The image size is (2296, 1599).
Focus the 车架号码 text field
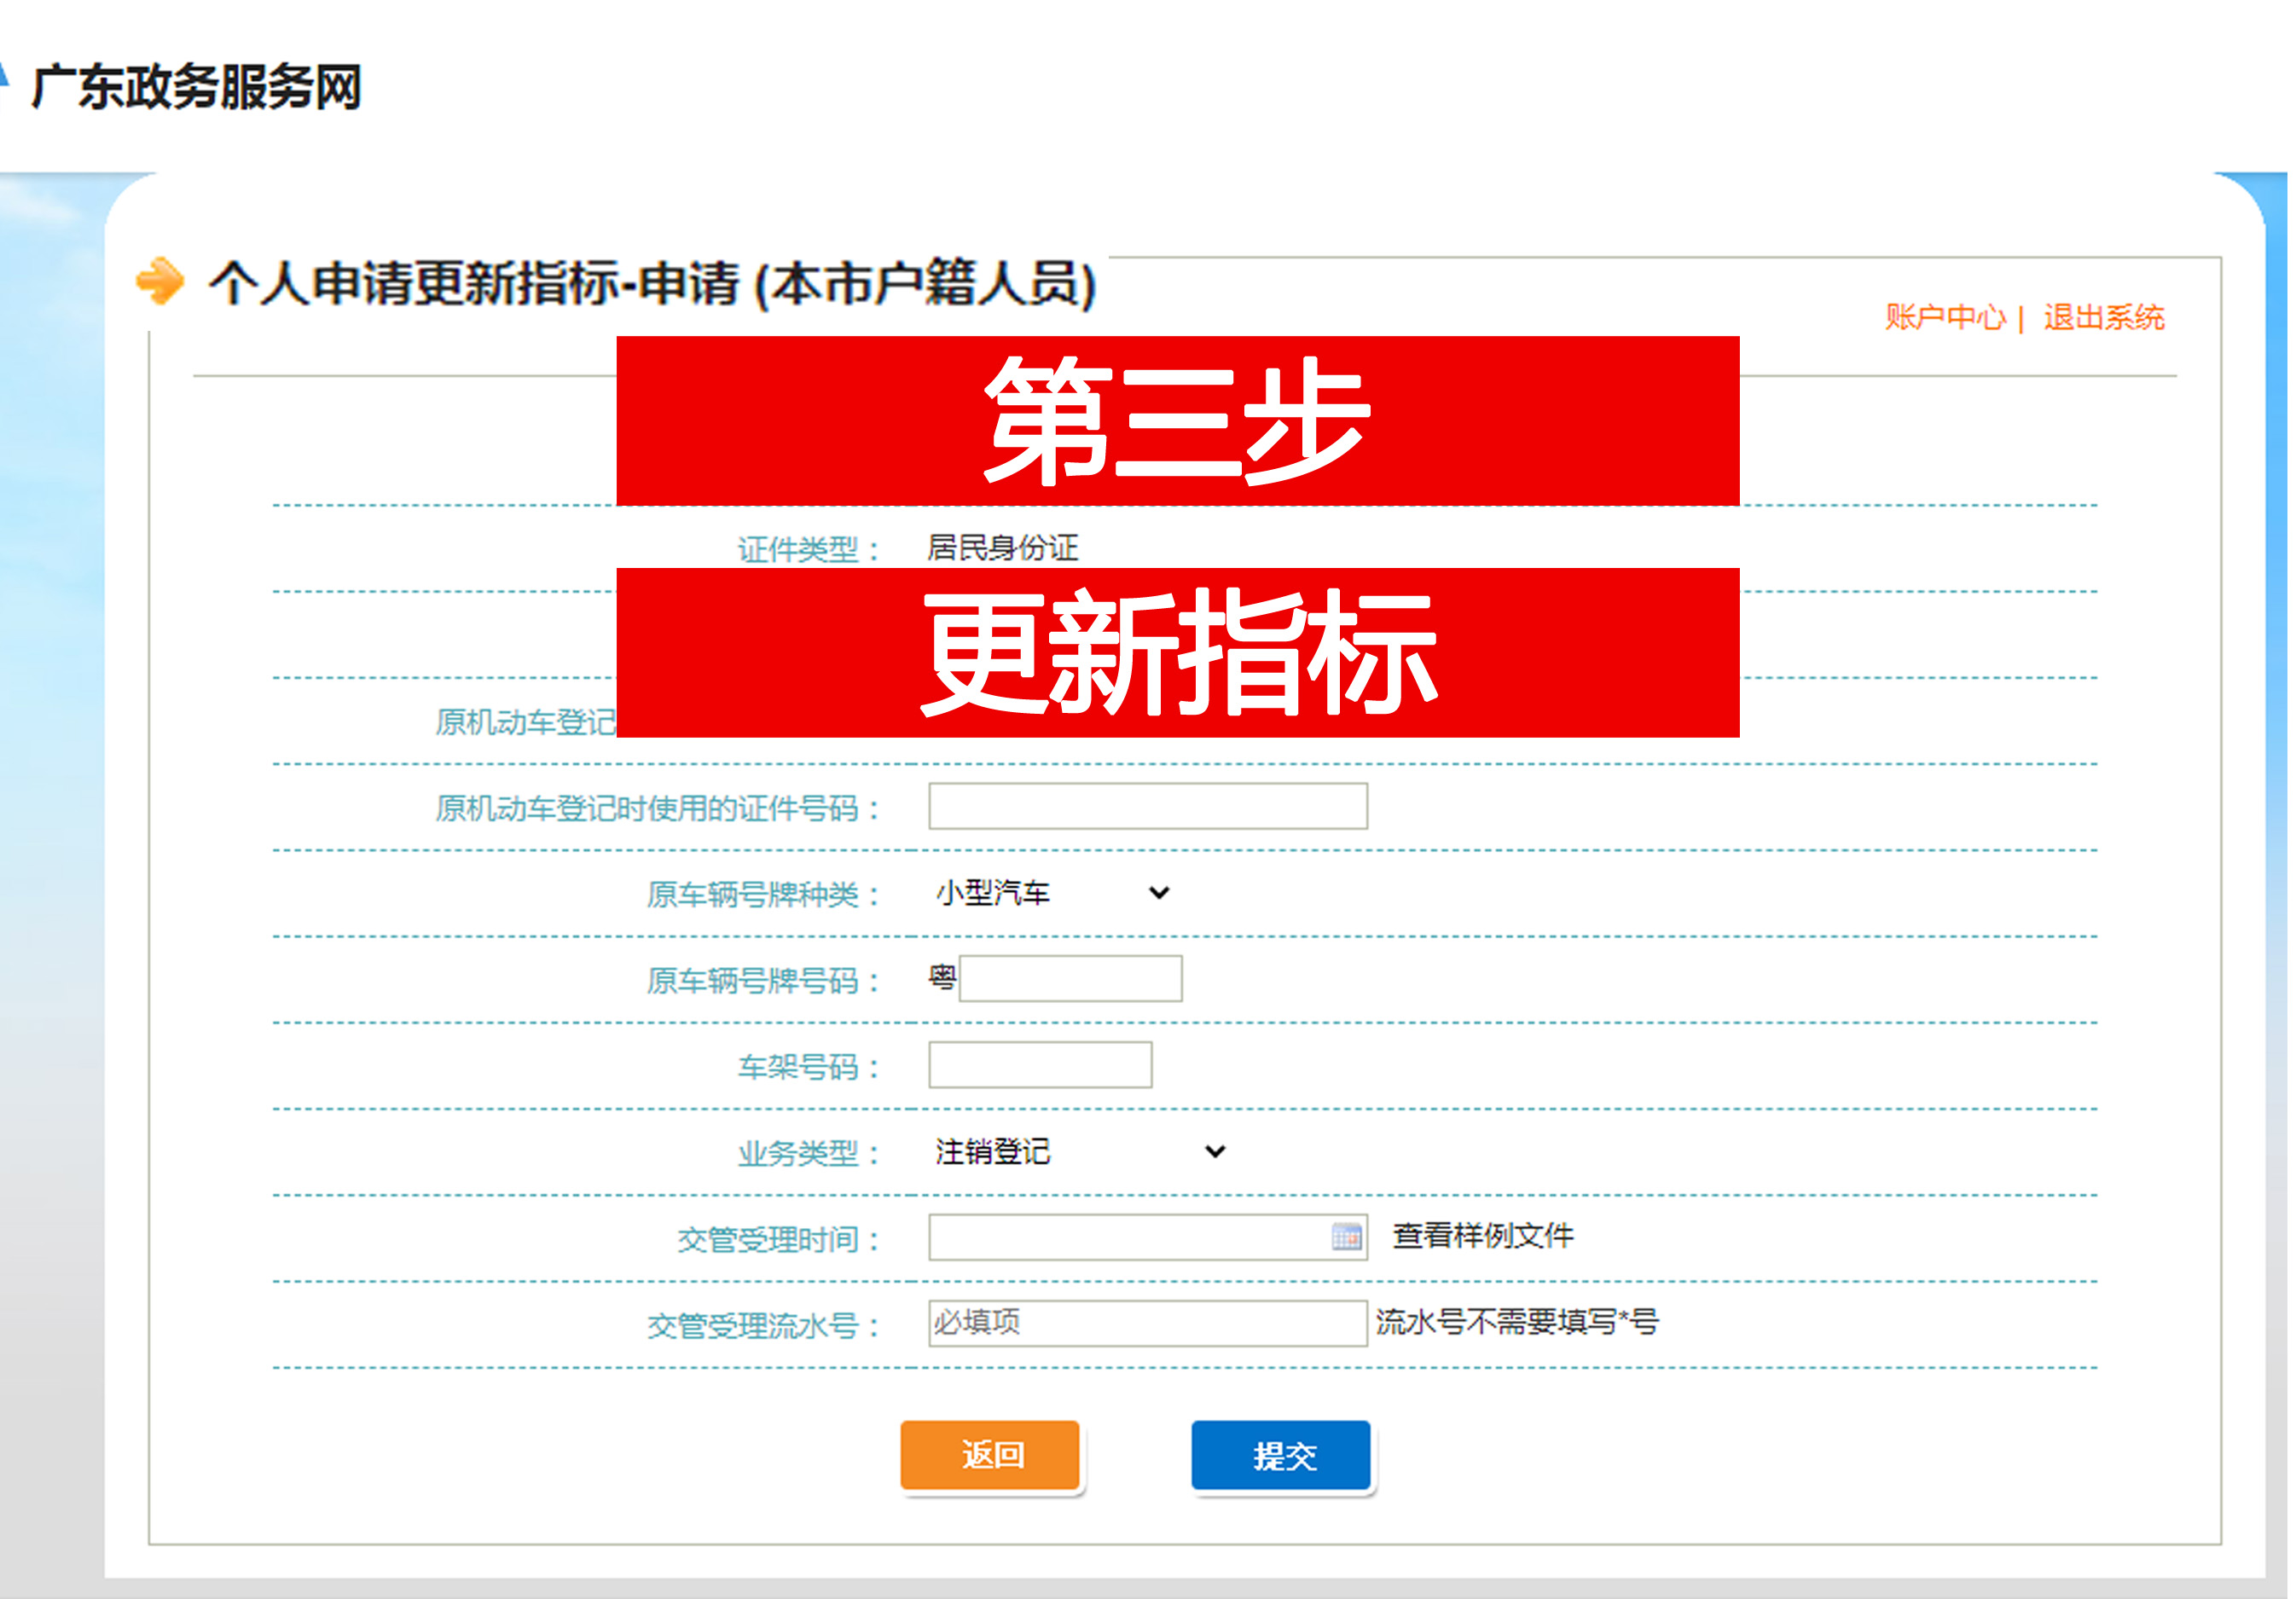pos(1040,1065)
